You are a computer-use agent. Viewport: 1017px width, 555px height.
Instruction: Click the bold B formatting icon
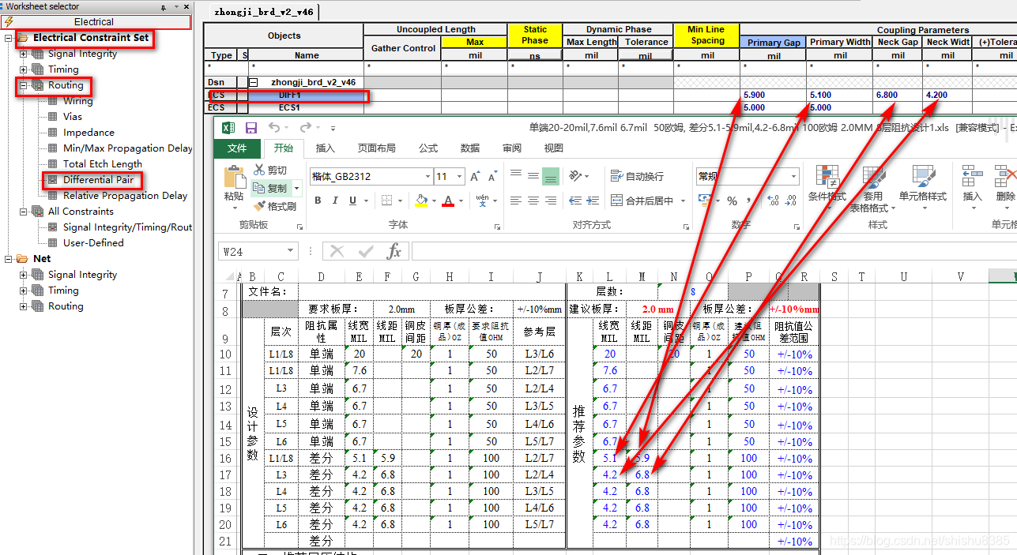tap(318, 201)
